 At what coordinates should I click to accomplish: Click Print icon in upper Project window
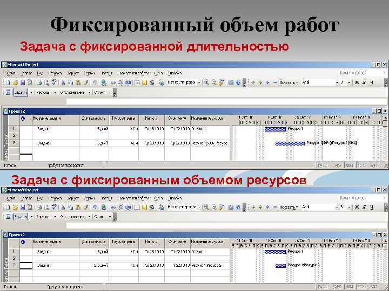point(39,82)
